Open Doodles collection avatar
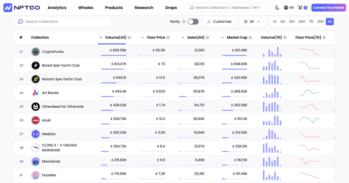349x183 pixels. 36,175
